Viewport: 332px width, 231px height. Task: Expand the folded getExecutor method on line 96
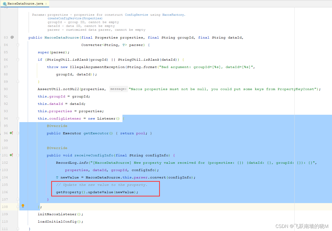coord(18,133)
